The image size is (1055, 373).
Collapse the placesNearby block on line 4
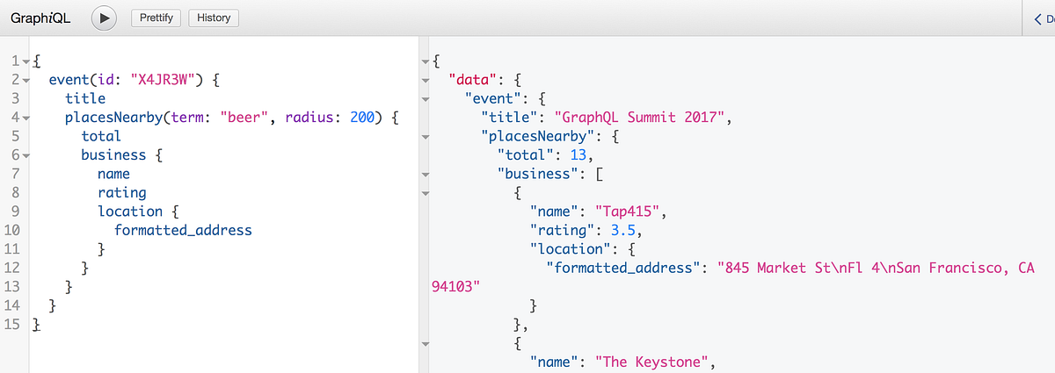(x=26, y=118)
